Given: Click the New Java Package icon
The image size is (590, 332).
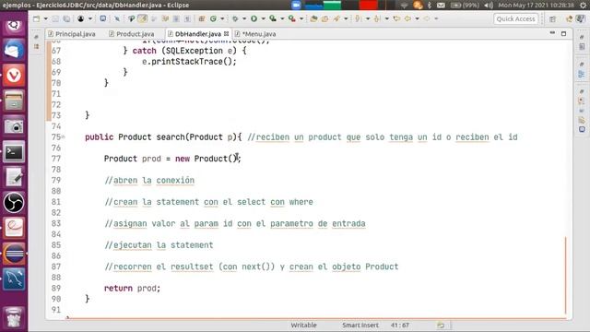Looking at the screenshot, I should pos(202,18).
